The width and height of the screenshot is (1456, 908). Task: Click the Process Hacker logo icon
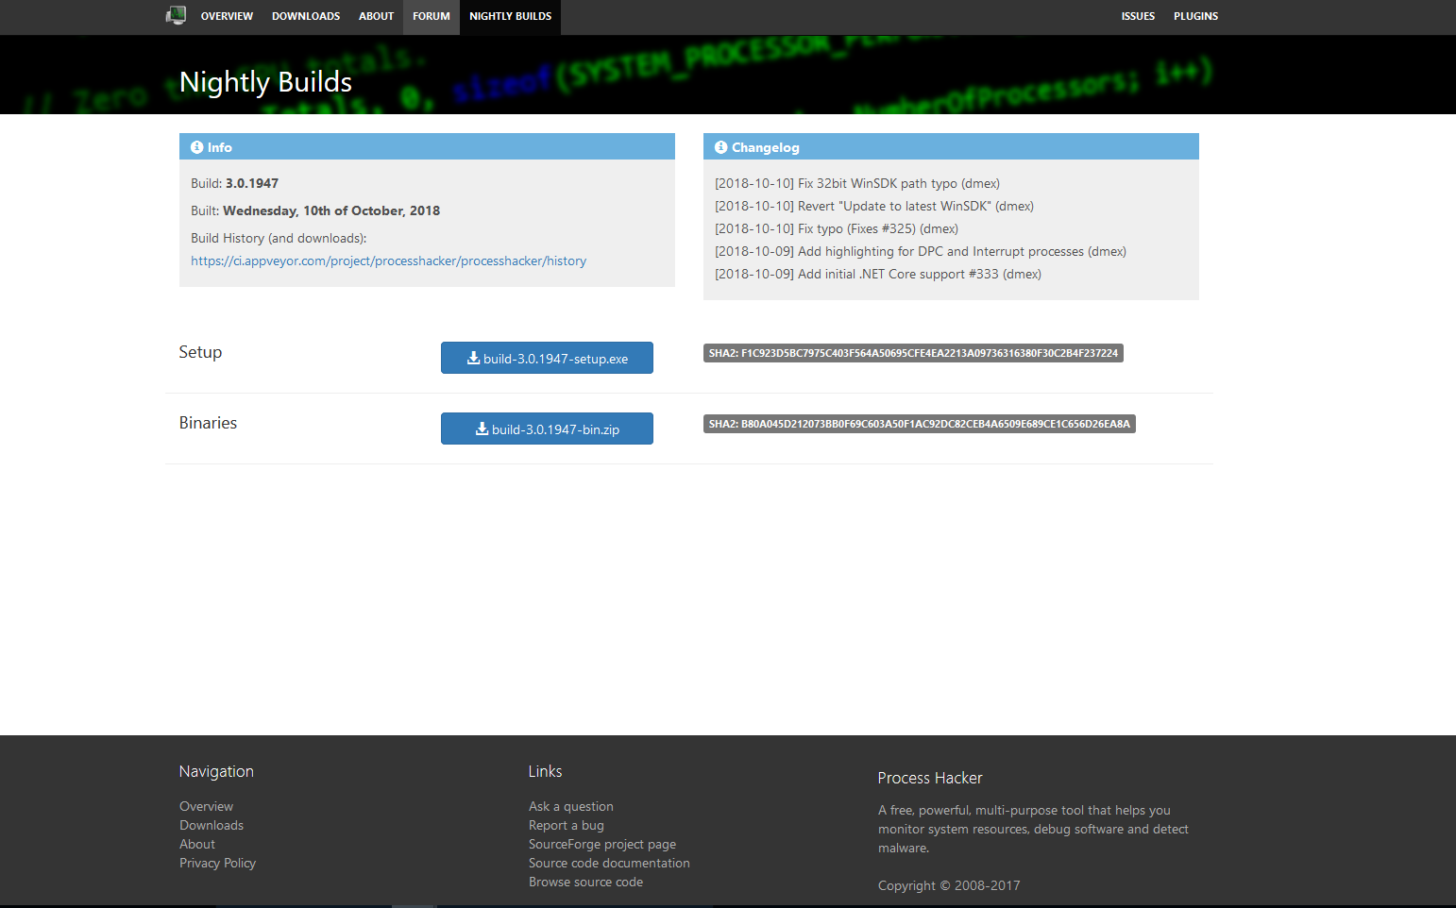(x=177, y=15)
